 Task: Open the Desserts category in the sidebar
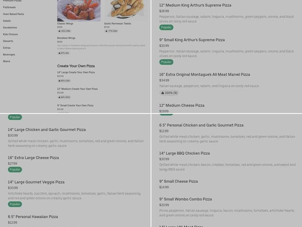tap(8, 41)
